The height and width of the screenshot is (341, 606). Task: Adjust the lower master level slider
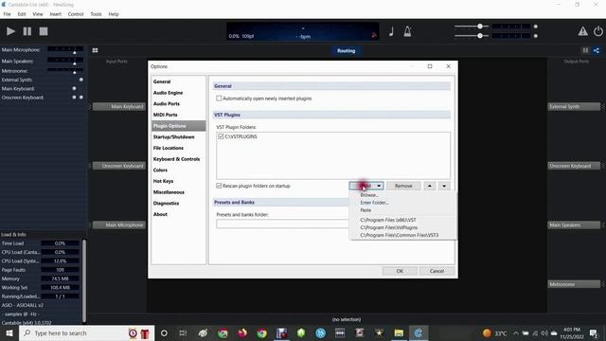tap(480, 36)
